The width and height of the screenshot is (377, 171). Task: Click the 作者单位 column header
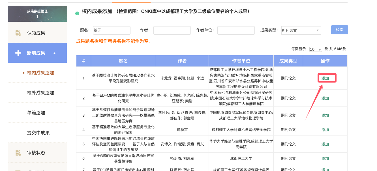click(x=241, y=61)
